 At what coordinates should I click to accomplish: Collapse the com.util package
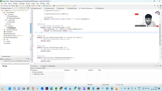click(x=4, y=26)
